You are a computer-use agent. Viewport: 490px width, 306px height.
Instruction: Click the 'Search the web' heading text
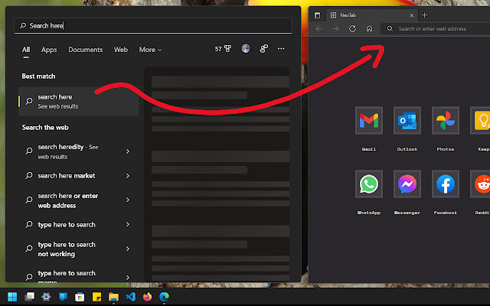[45, 128]
